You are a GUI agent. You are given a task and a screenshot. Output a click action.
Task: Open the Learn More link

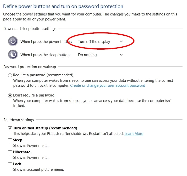134,134
